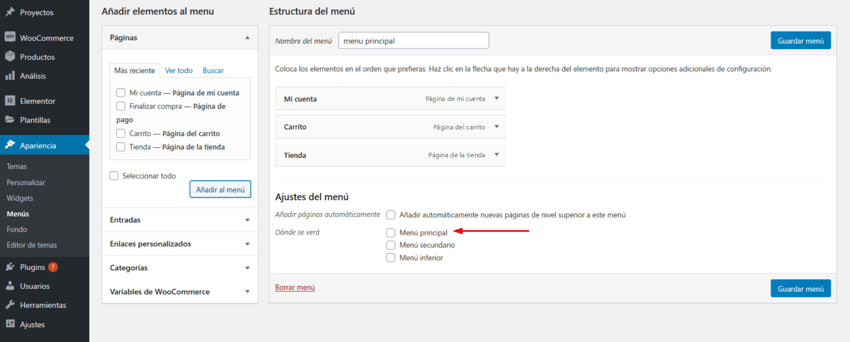The image size is (850, 342).
Task: Click the Análisis bar chart icon
Action: [10, 75]
